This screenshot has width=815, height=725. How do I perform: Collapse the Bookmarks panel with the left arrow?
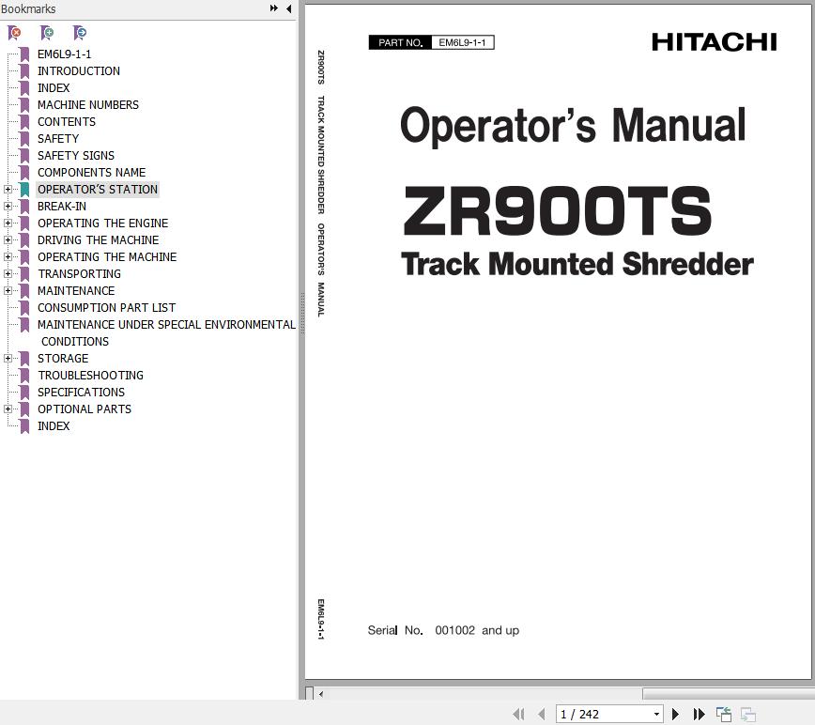(x=288, y=8)
